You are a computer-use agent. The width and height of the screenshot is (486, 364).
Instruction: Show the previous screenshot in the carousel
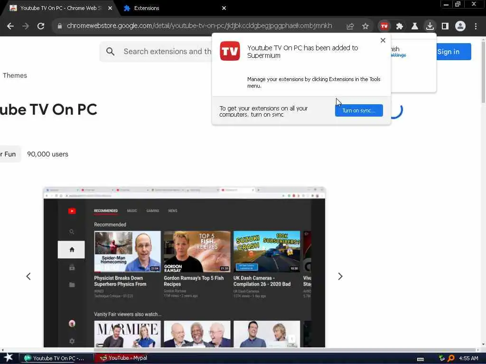tap(28, 276)
